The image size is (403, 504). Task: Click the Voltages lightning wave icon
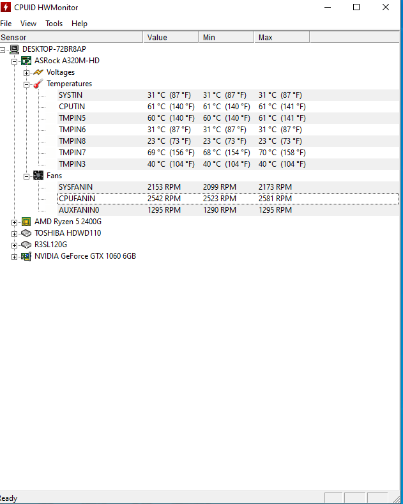click(x=38, y=72)
